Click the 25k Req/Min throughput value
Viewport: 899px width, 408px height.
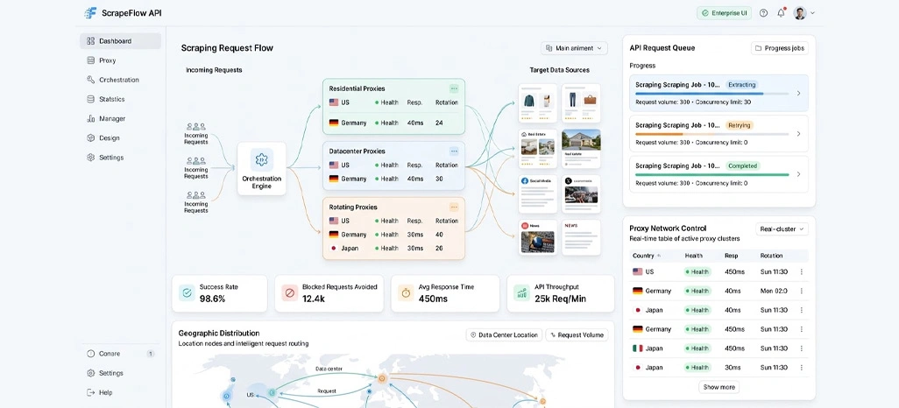click(x=560, y=299)
